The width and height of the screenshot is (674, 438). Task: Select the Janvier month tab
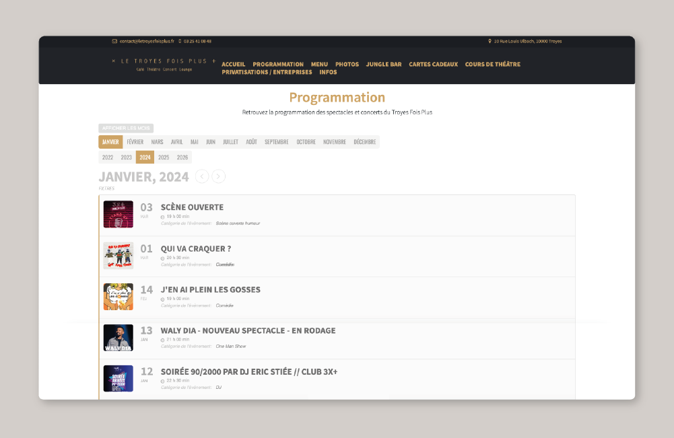coord(110,142)
